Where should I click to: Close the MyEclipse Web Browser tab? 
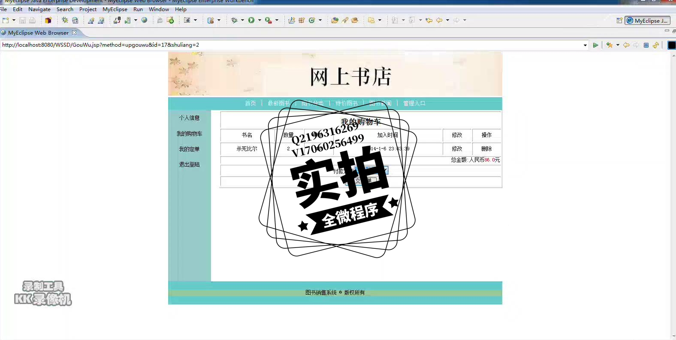tap(74, 33)
